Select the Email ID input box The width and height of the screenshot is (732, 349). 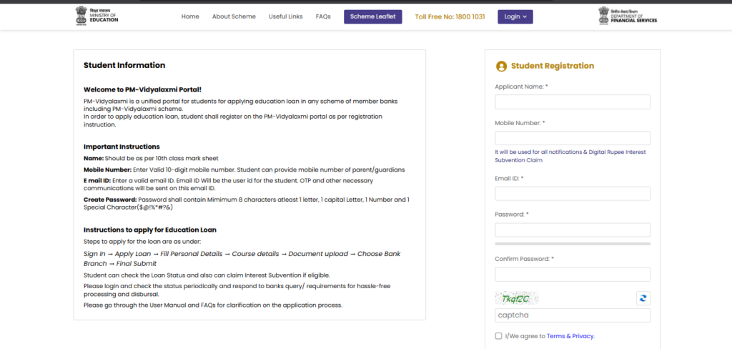572,194
